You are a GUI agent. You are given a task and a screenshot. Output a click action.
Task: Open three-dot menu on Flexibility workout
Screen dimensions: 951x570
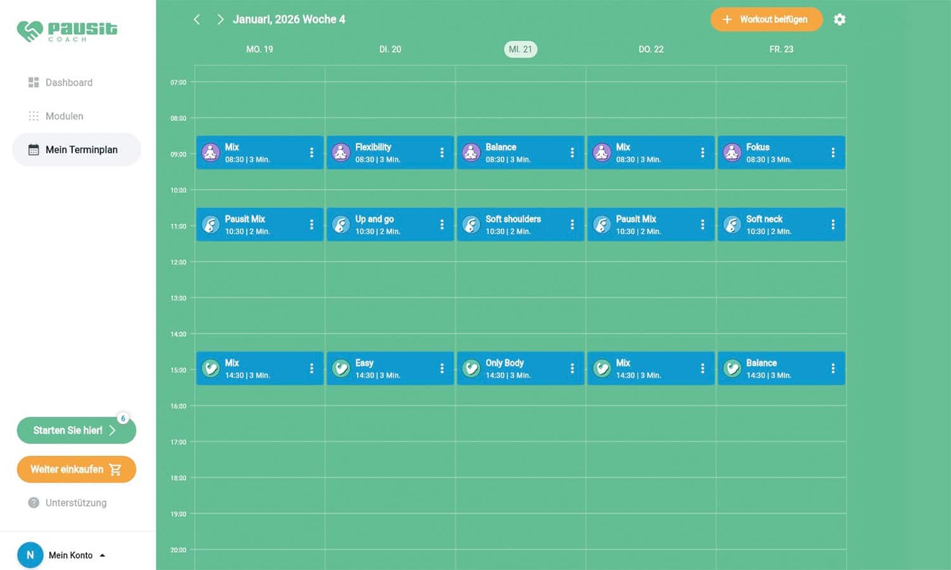coord(442,153)
